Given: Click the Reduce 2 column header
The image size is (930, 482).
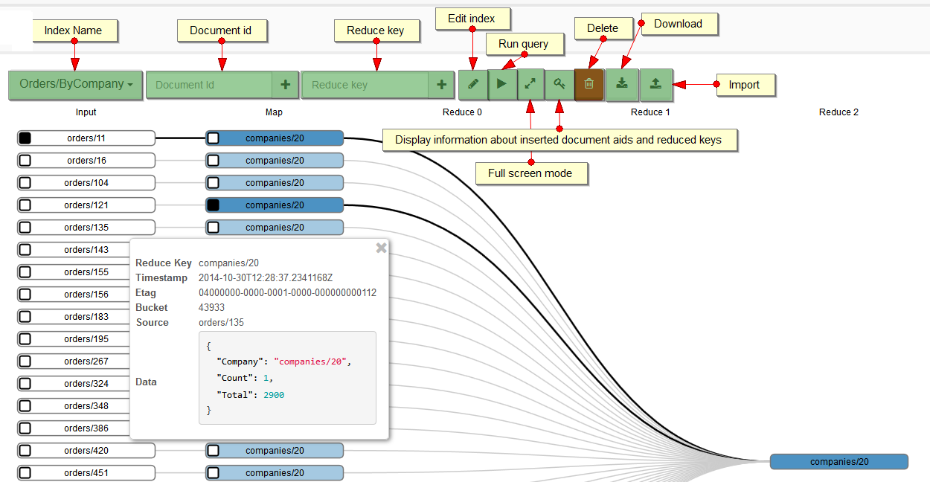Looking at the screenshot, I should coord(838,112).
